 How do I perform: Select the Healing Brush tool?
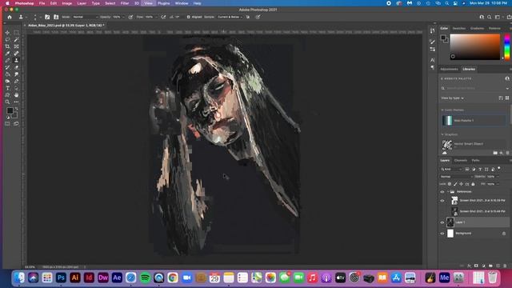(16, 54)
